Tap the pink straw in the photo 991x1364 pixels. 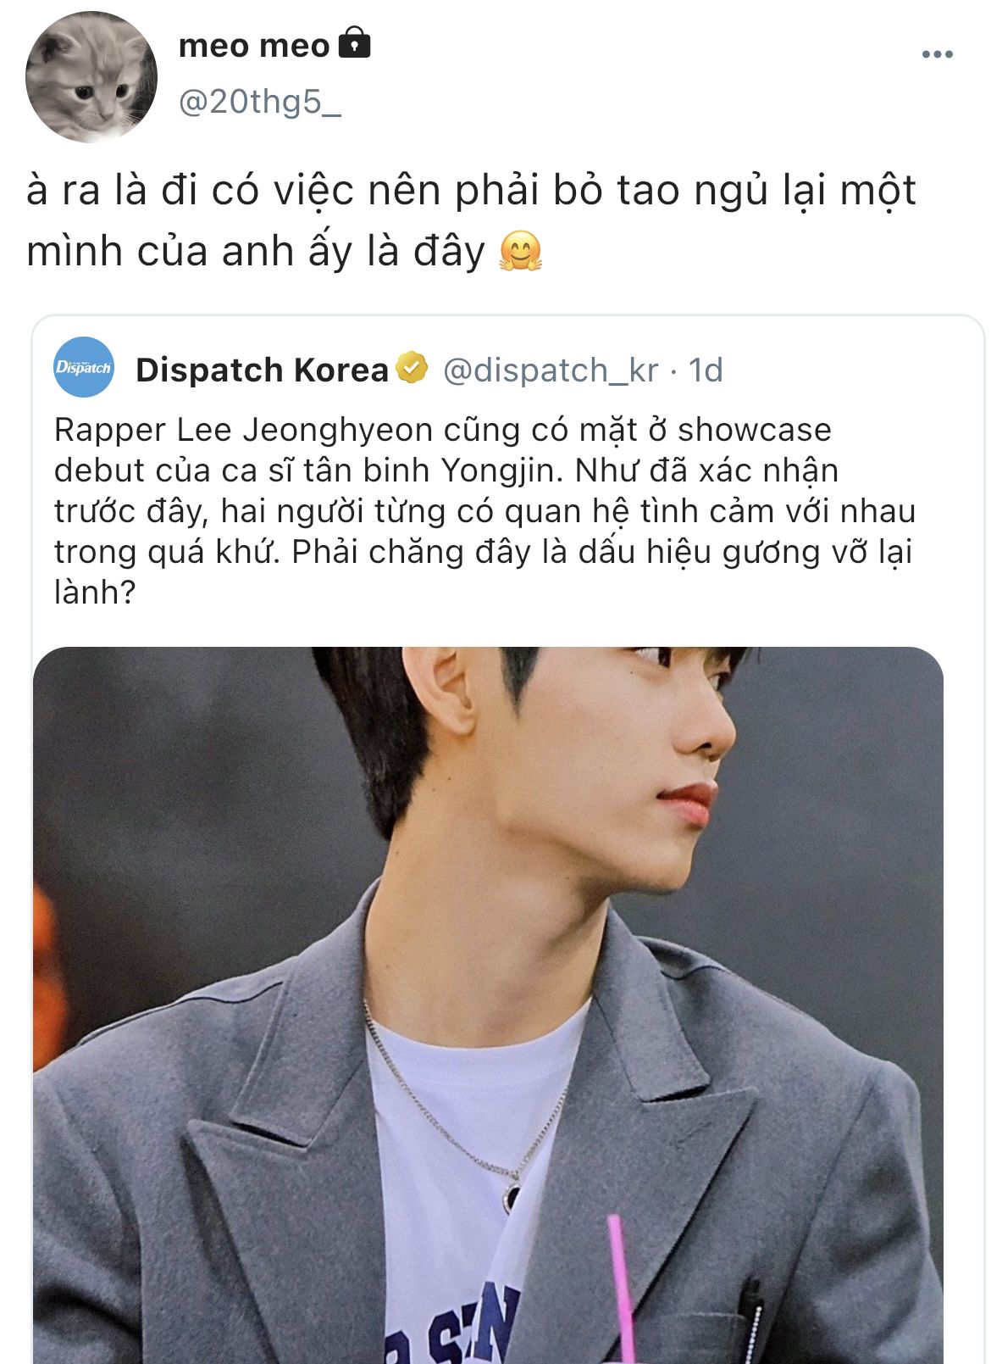623,1289
